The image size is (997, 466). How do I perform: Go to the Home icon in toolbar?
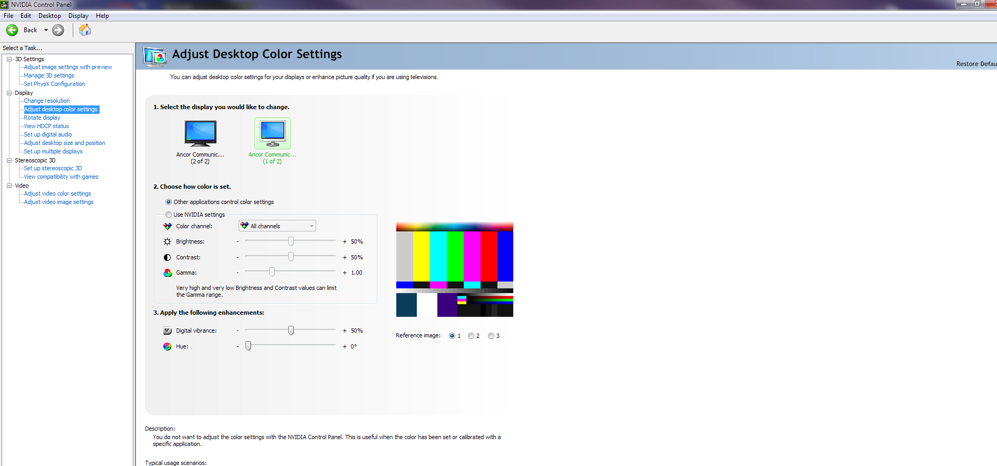pyautogui.click(x=85, y=30)
